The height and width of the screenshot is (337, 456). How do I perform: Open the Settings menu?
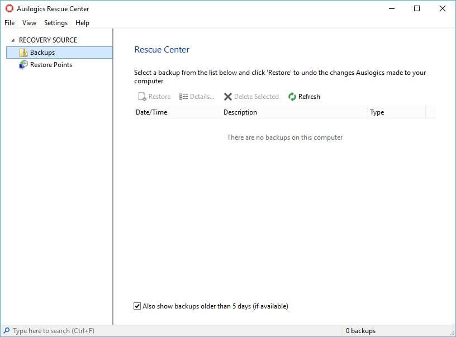coord(56,23)
